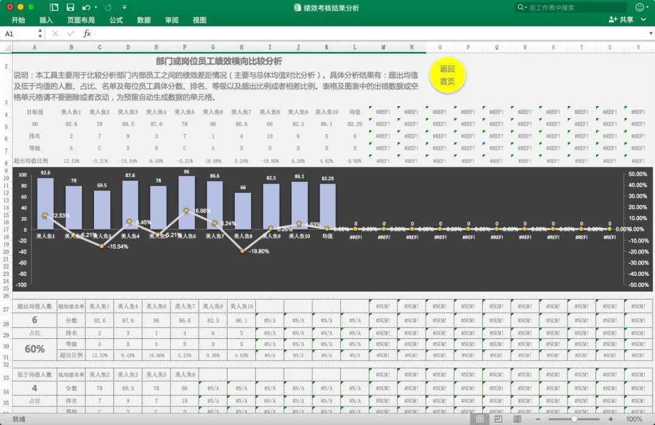Click the Save icon in title bar
Image resolution: width=655 pixels, height=425 pixels.
coord(70,7)
